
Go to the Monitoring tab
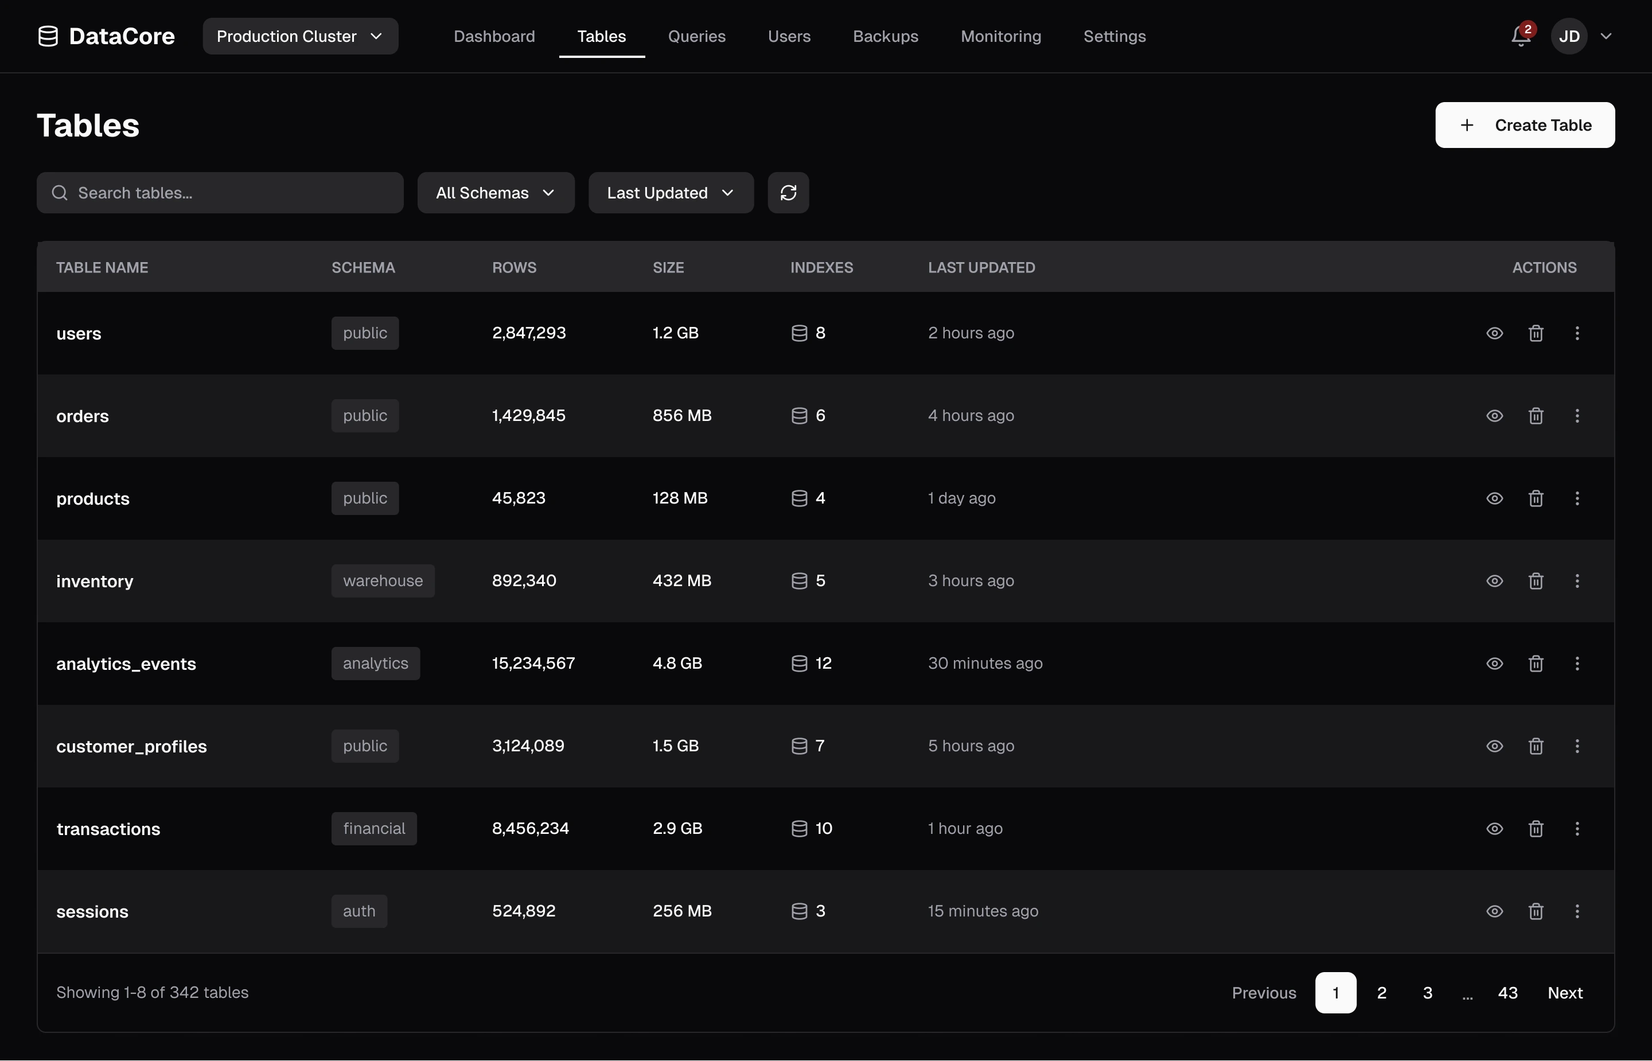tap(1000, 36)
